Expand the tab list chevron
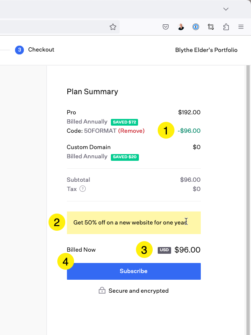The width and height of the screenshot is (251, 335). coord(226,9)
